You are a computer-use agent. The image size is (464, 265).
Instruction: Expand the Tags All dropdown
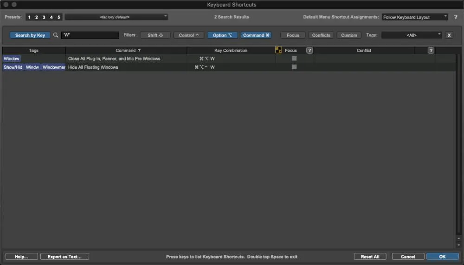[x=411, y=35]
